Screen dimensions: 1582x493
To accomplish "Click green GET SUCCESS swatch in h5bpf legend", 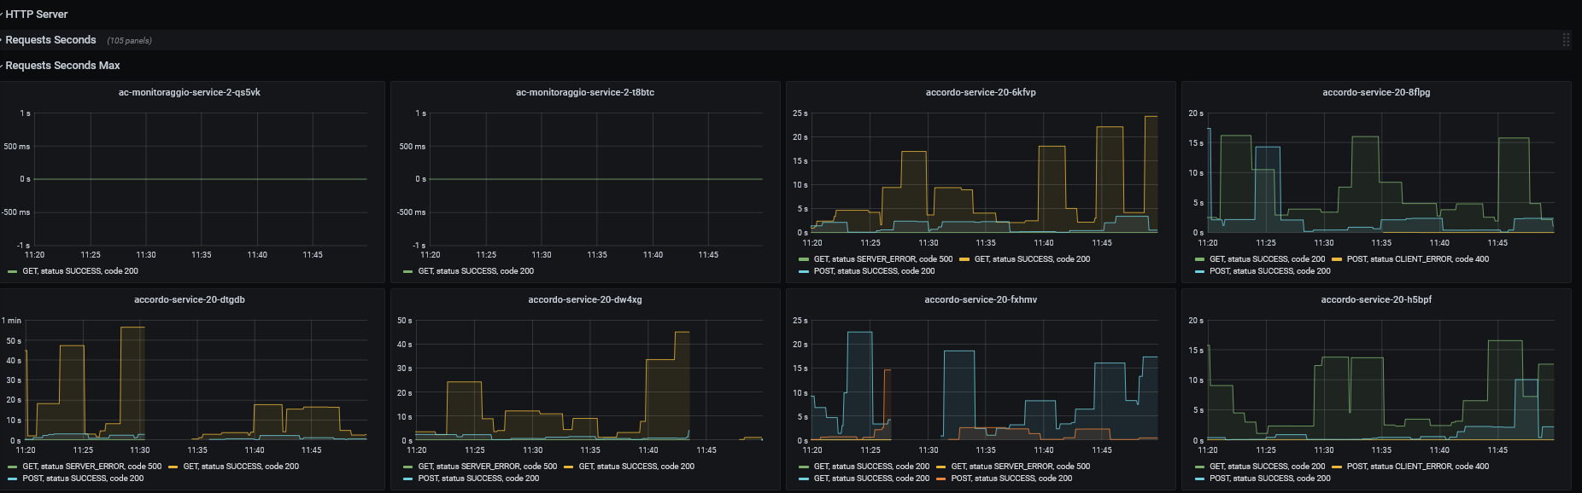I will [x=1199, y=467].
